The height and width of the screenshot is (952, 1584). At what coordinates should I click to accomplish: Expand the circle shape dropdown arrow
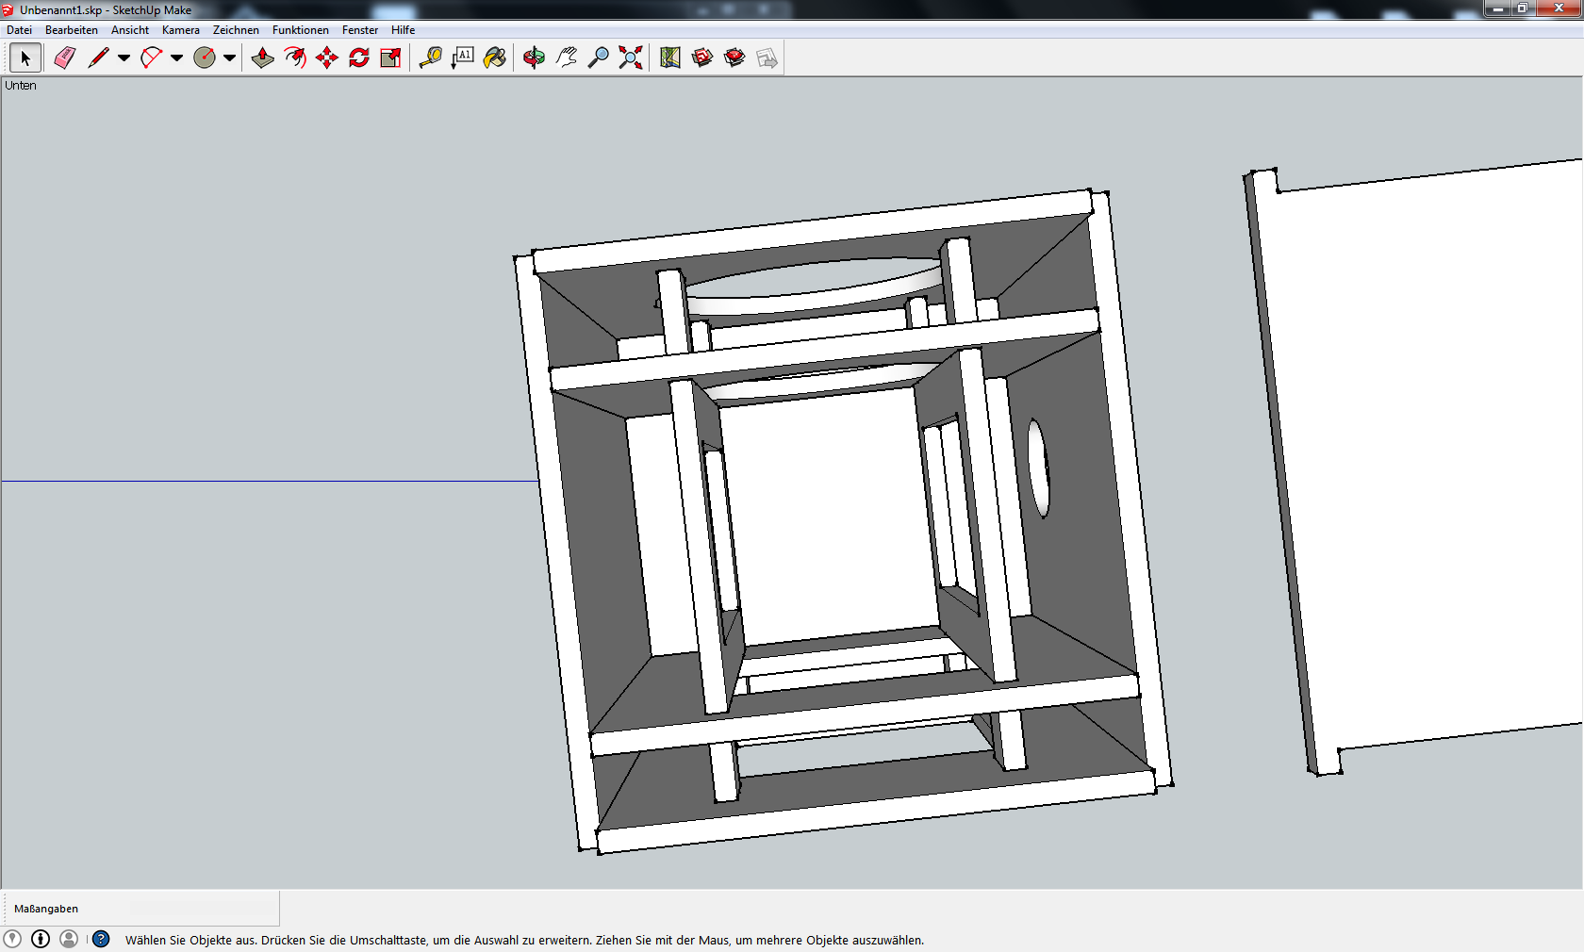pos(229,58)
